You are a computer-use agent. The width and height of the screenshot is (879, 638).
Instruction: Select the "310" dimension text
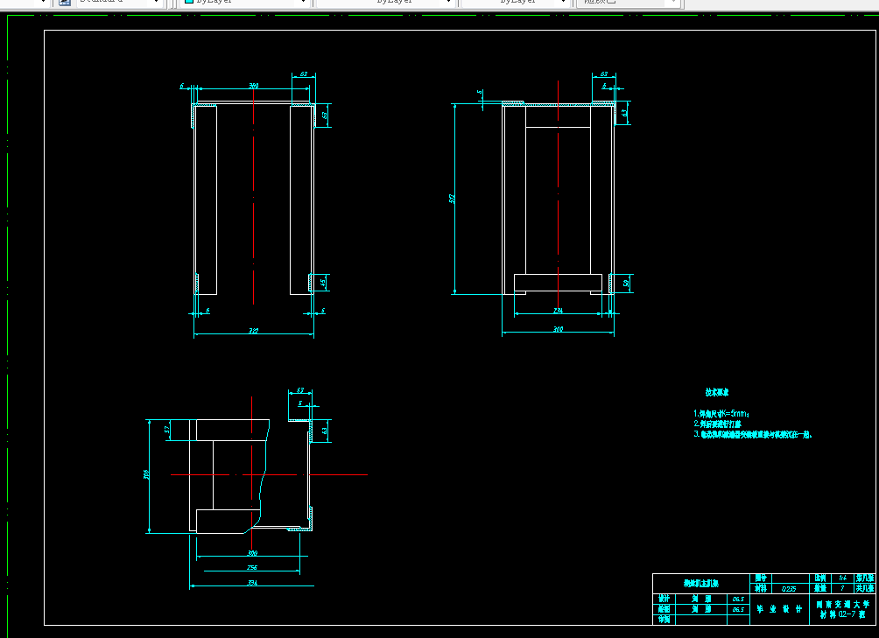[x=559, y=329]
